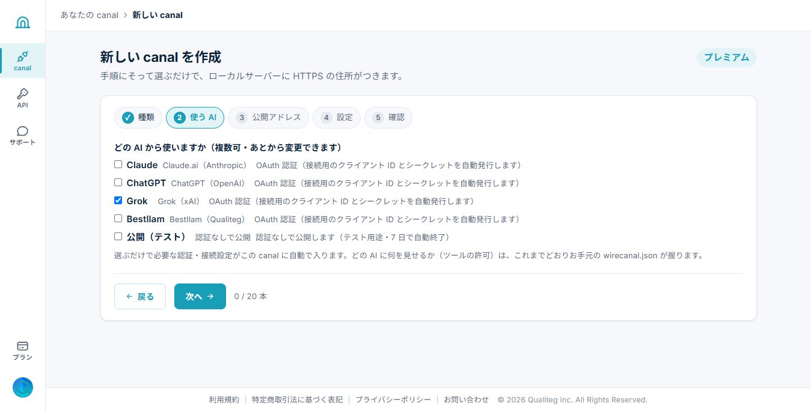Viewport: 811px width, 412px height.
Task: Click the ChatGPT(OpenAI) description text
Action: [209, 183]
